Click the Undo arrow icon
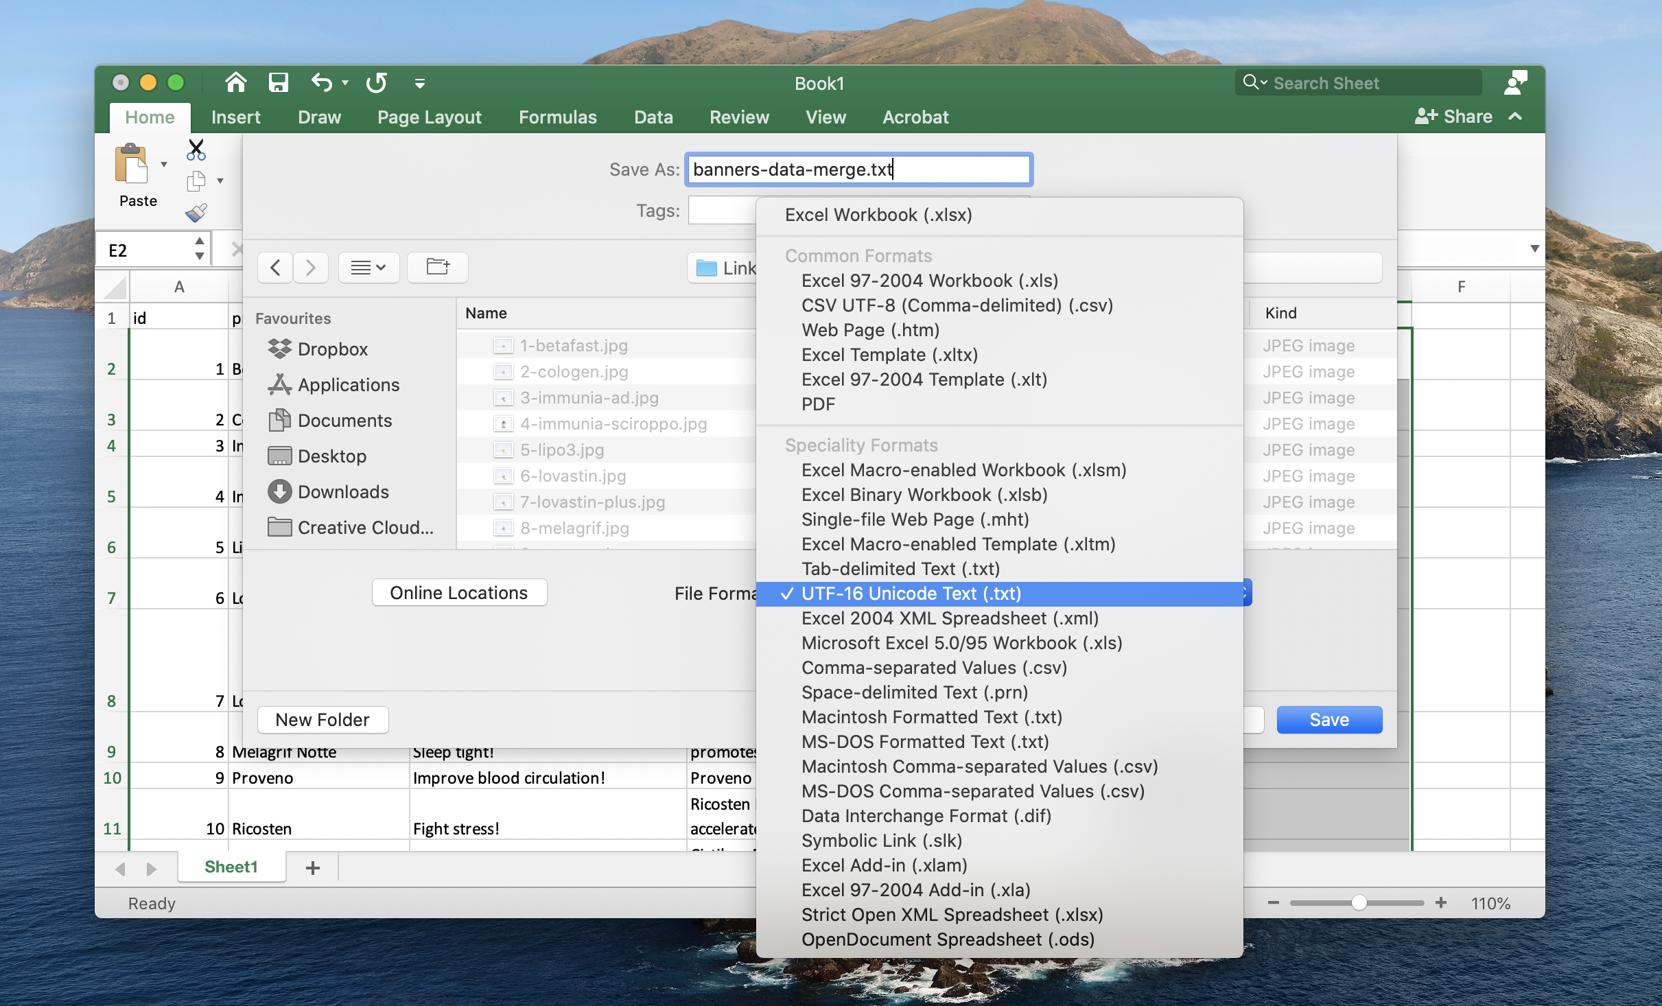The width and height of the screenshot is (1662, 1006). (x=321, y=83)
